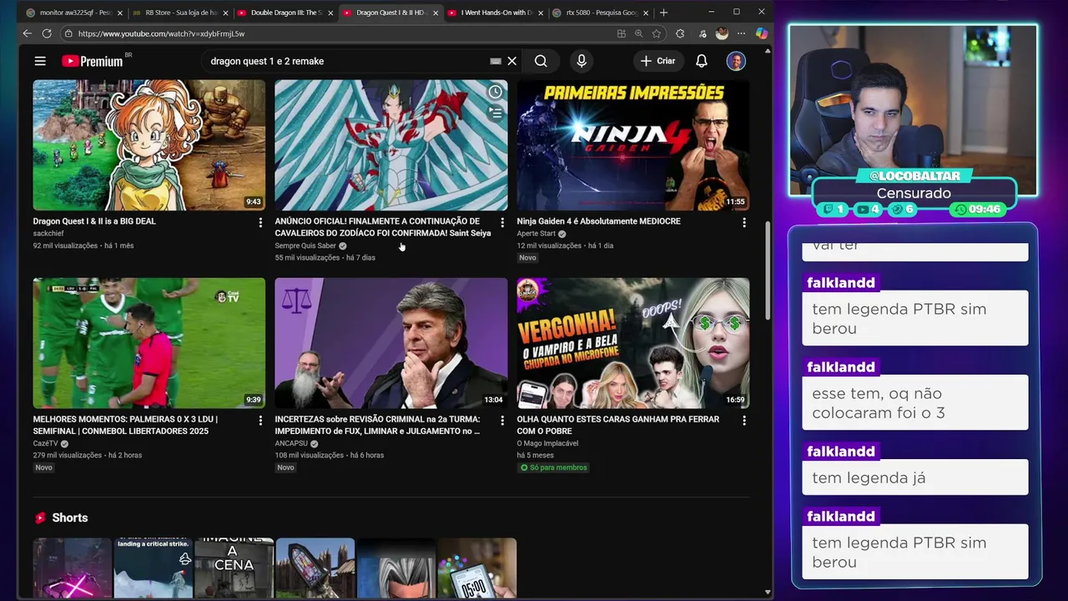The image size is (1068, 601).
Task: Open more options for Saint Seiya video
Action: pyautogui.click(x=502, y=223)
